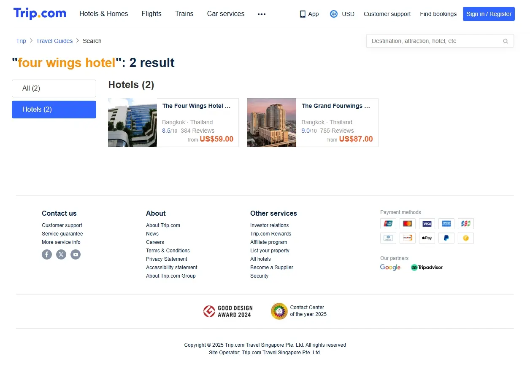
Task: Open the Security footer link
Action: [259, 276]
